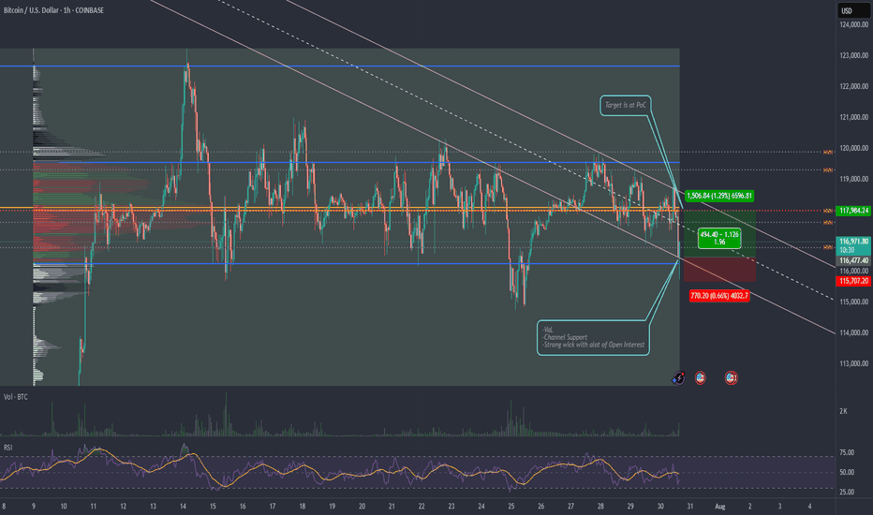The width and height of the screenshot is (873, 515).
Task: Click the gray 116,477.40 price tag
Action: coord(853,260)
